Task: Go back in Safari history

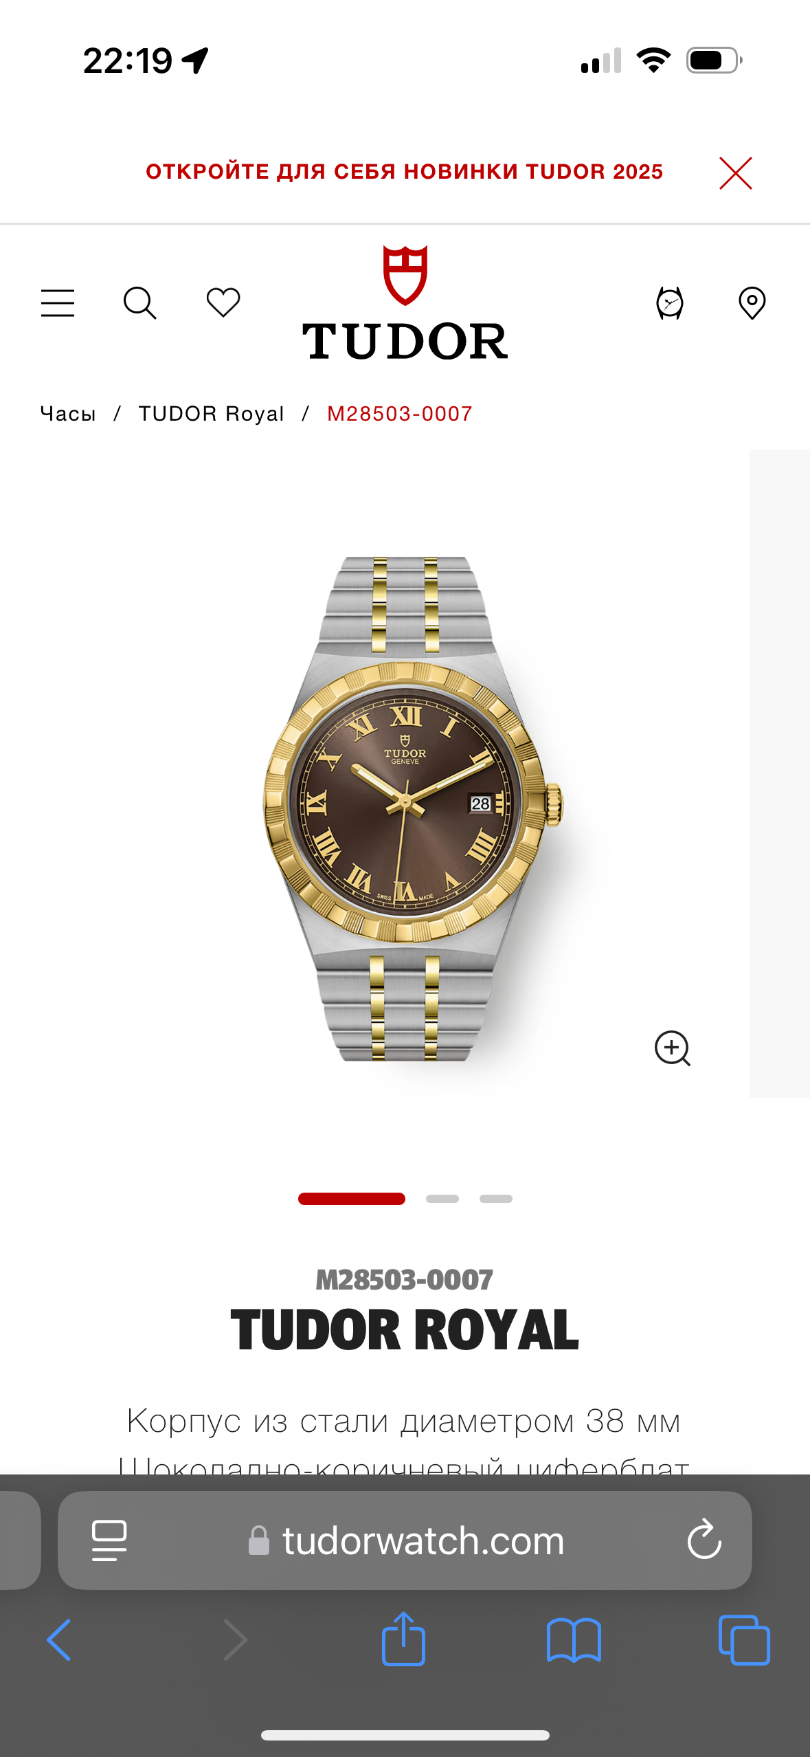Action: point(58,1639)
